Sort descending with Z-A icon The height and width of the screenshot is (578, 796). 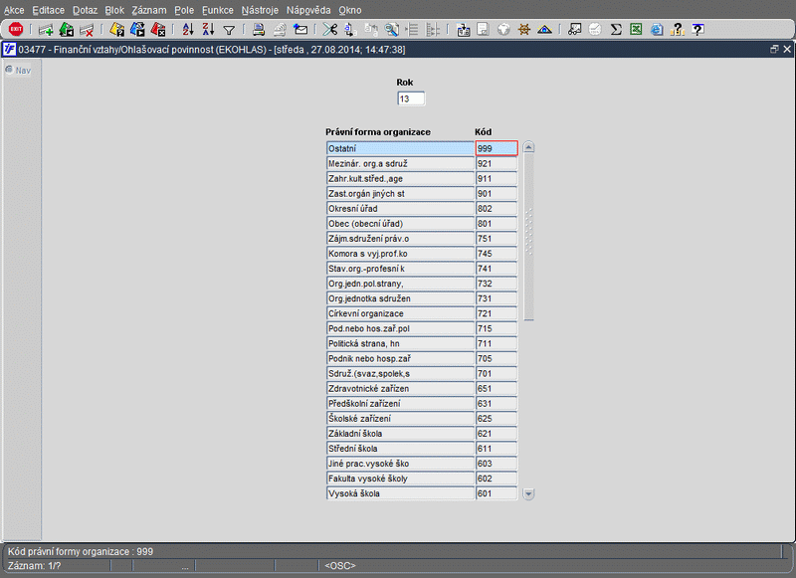point(208,30)
